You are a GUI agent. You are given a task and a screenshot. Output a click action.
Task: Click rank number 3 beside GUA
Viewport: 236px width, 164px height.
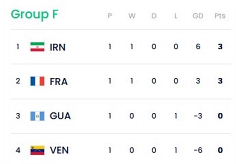(18, 116)
